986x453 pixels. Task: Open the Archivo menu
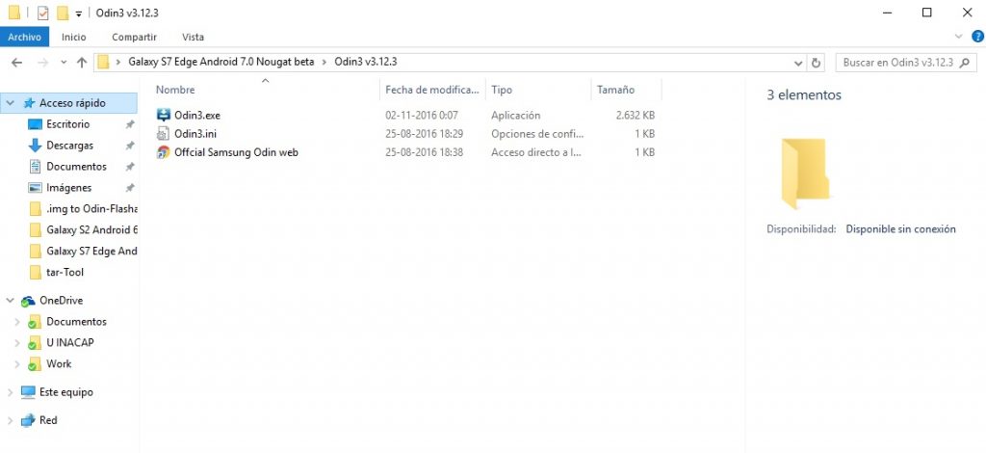(24, 38)
